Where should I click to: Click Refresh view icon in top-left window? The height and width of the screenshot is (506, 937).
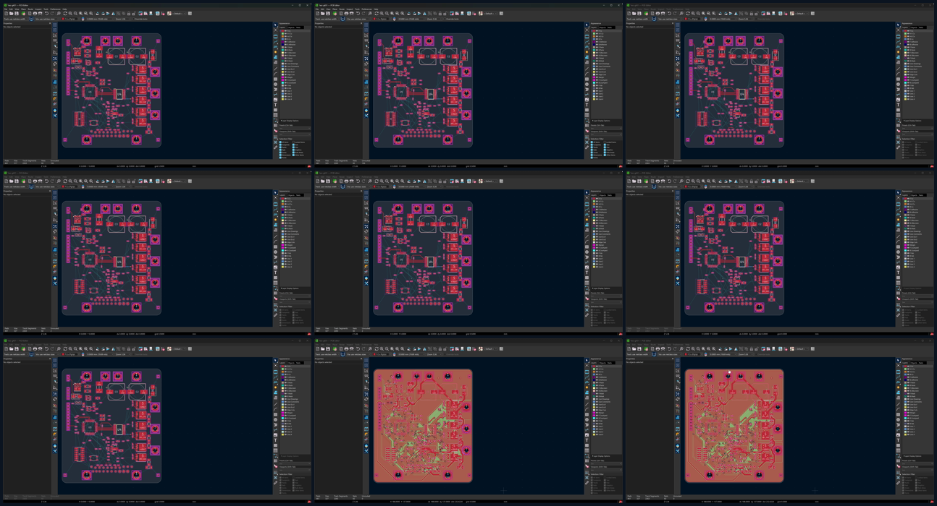pos(65,14)
